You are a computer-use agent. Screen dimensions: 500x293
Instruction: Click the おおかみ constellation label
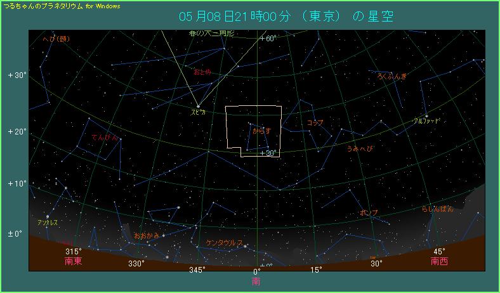146,235
